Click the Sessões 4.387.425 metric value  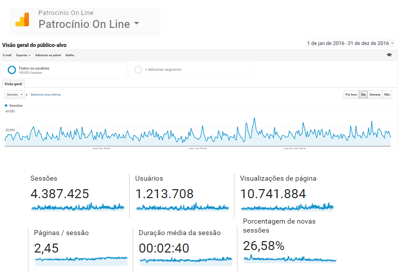point(60,194)
